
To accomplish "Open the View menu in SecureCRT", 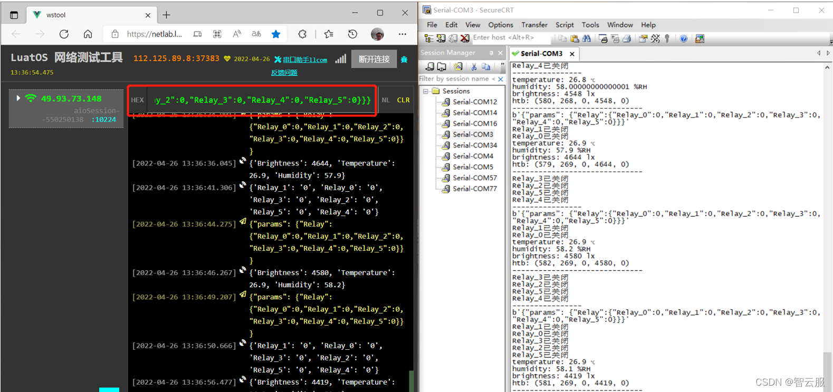I will point(473,25).
